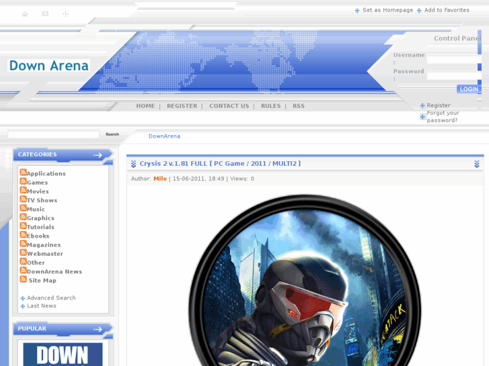
Task: Click RSS icon beside Other
Action: click(x=24, y=261)
